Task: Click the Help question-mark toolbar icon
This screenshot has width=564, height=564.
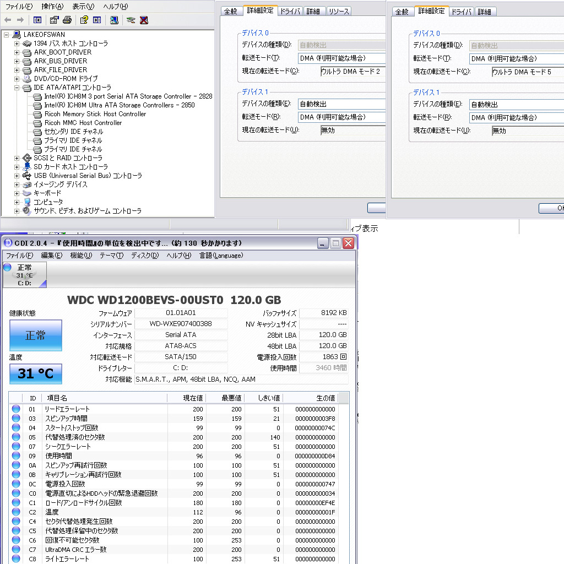Action: 84,20
